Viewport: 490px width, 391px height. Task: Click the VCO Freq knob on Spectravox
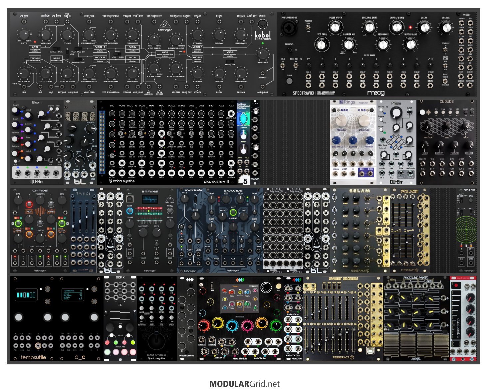321,44
